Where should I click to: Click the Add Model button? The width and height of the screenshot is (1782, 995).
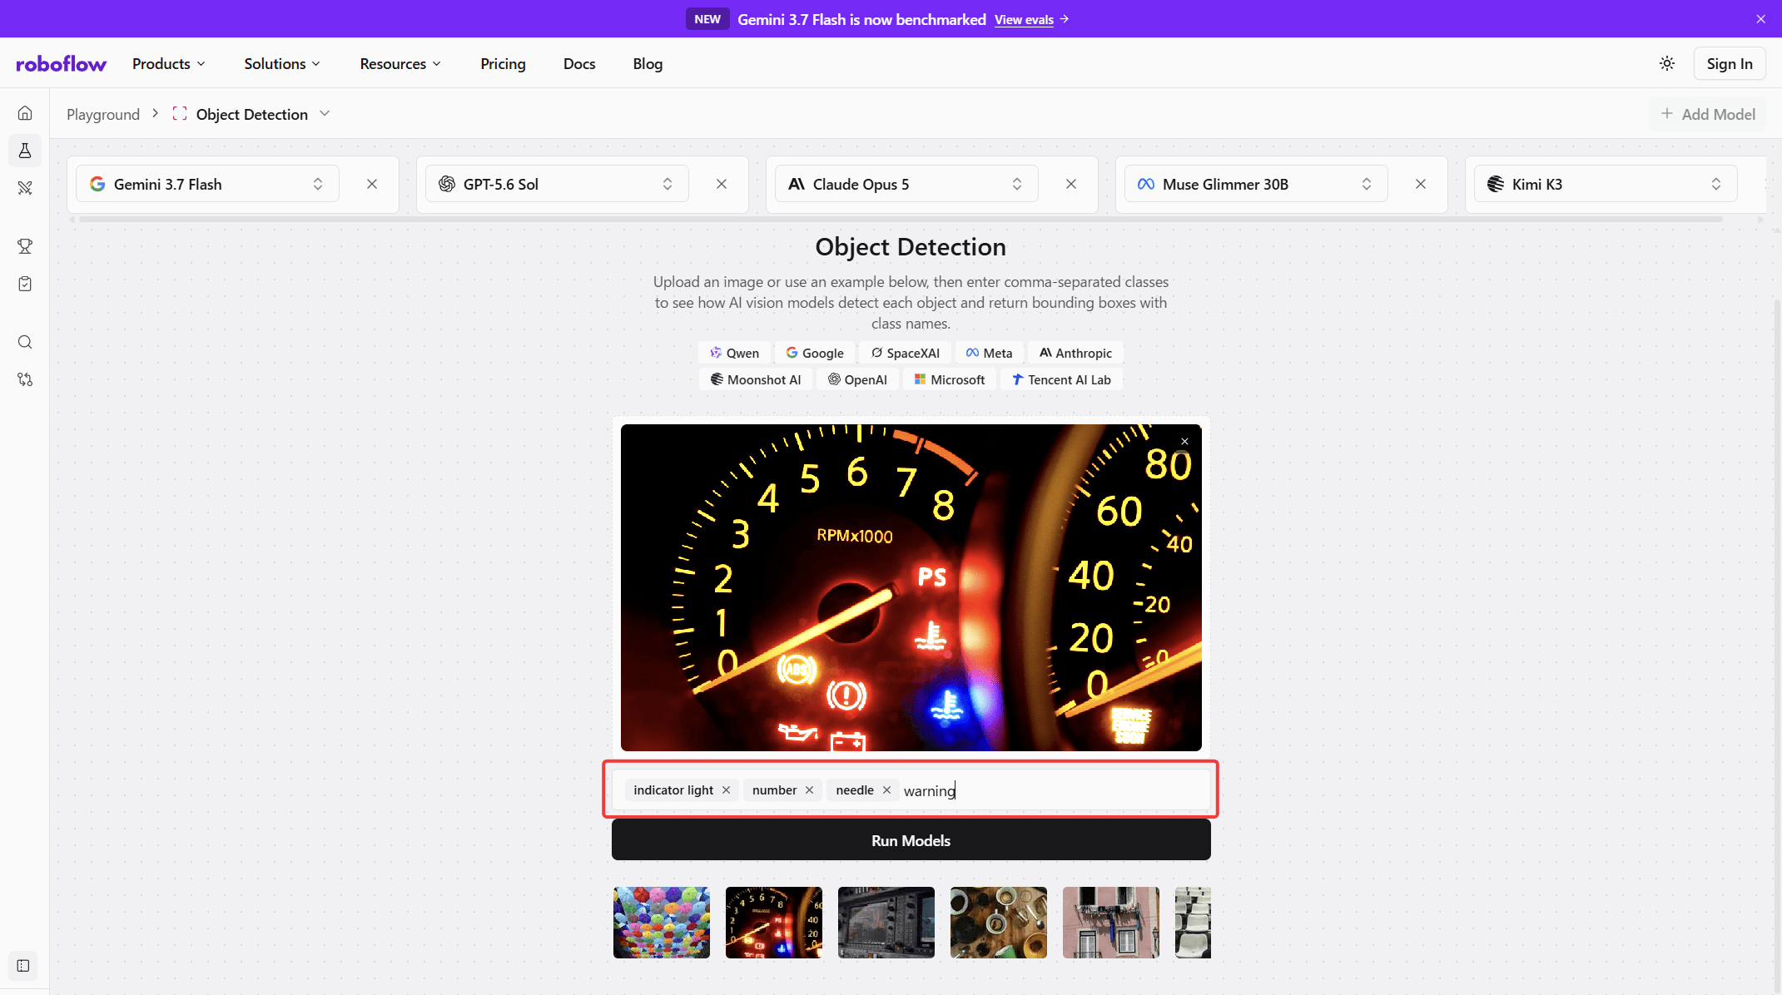[1708, 114]
